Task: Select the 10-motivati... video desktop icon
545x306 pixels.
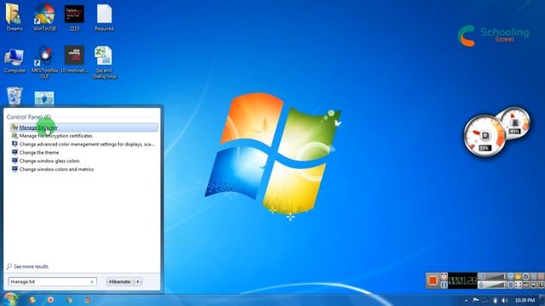Action: pos(74,59)
